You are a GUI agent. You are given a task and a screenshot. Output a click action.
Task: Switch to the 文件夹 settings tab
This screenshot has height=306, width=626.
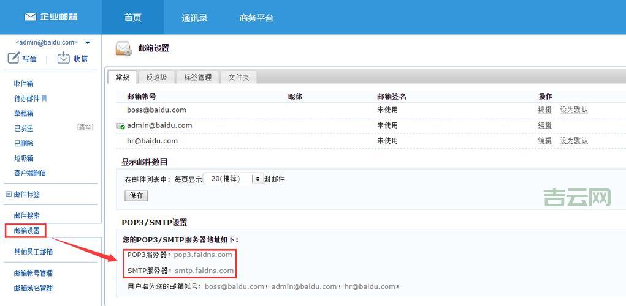(x=239, y=77)
